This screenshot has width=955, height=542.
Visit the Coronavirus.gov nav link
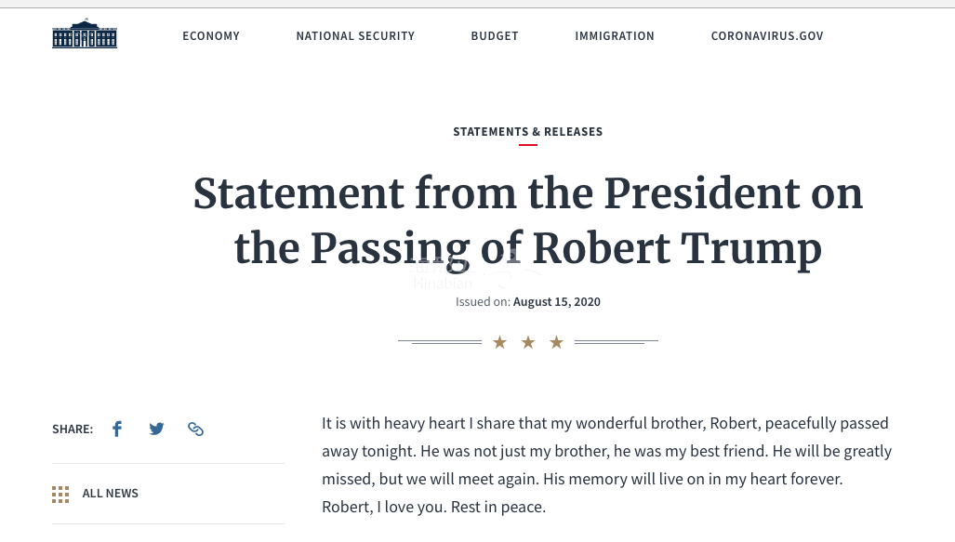click(x=767, y=36)
